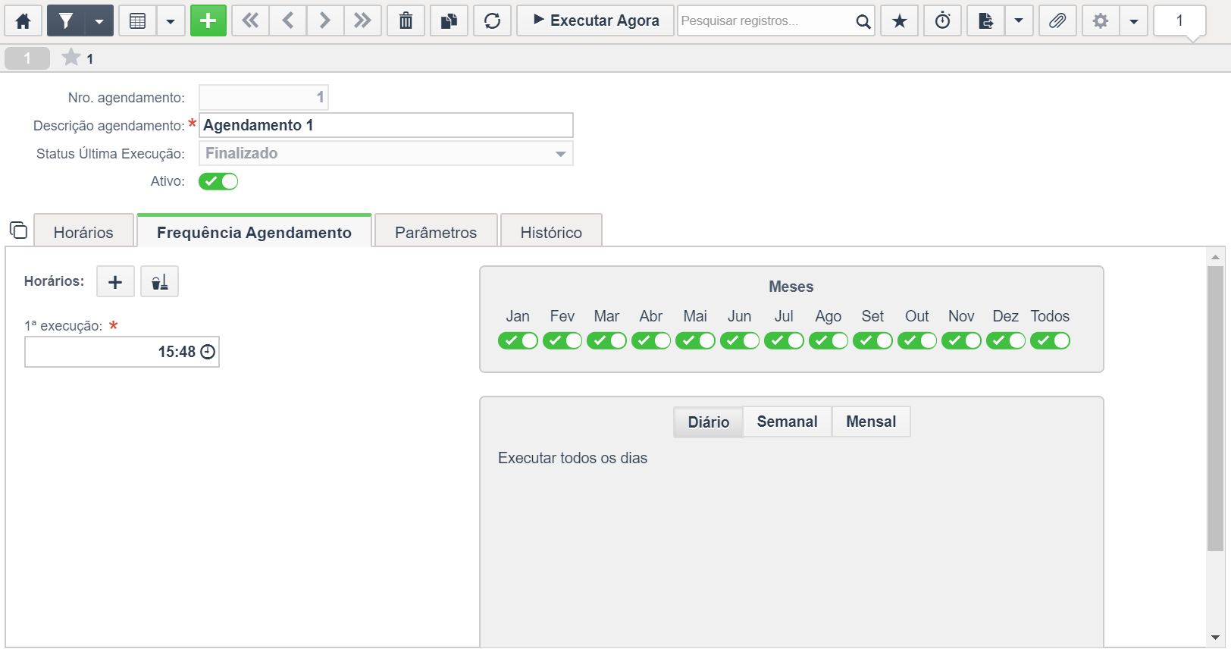Open the Histórico tab

click(551, 232)
